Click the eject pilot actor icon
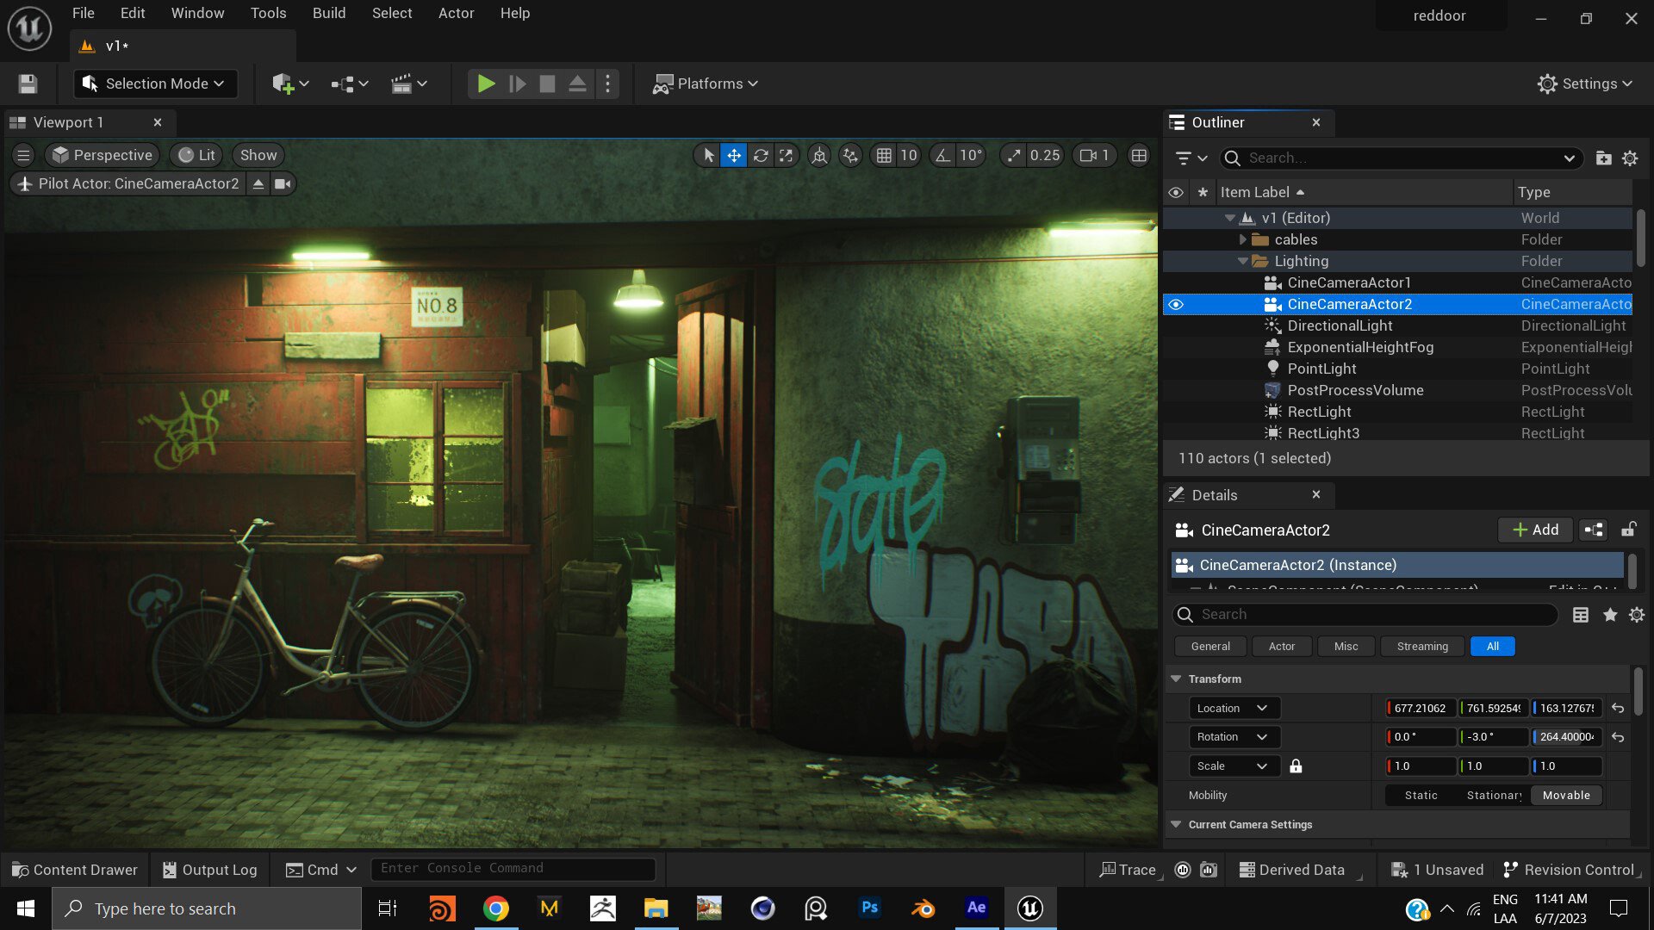 (258, 183)
